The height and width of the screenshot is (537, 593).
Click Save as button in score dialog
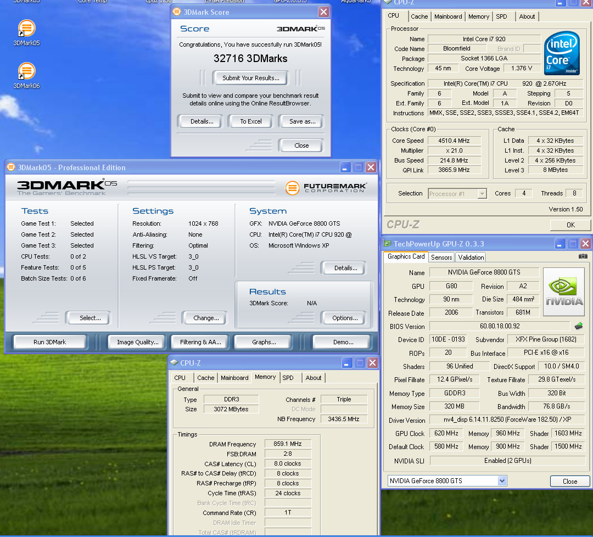pos(302,121)
